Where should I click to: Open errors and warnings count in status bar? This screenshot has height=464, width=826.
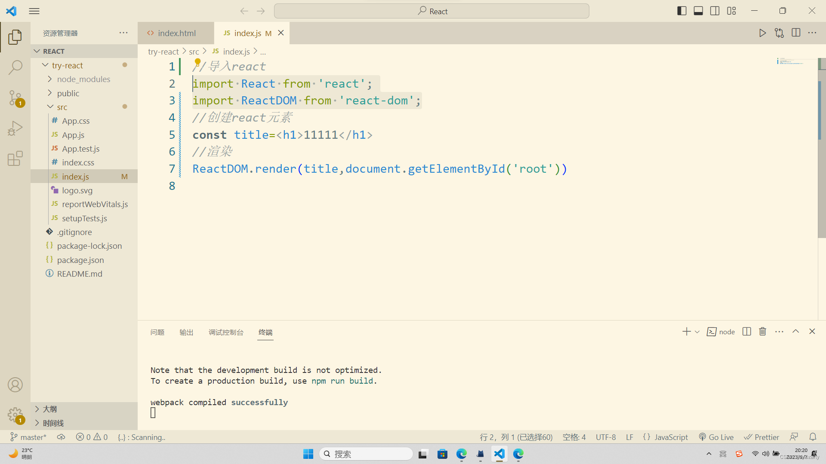pos(92,437)
